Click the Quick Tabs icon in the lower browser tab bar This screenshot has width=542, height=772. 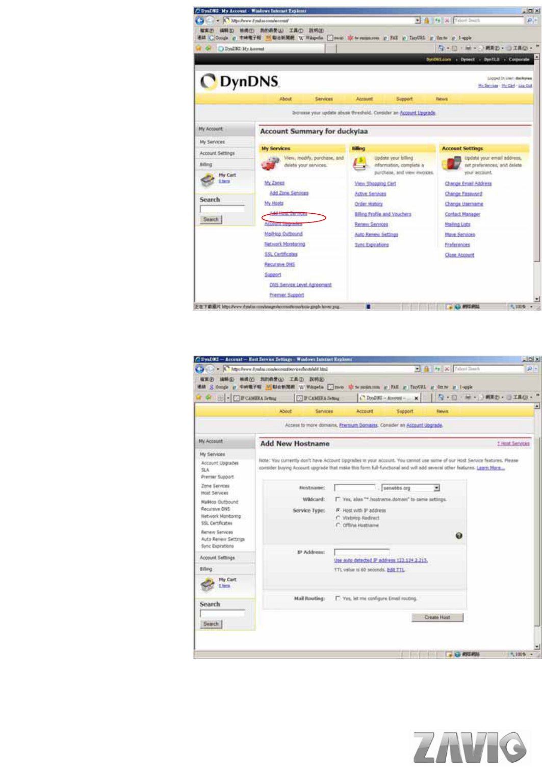tap(220, 397)
